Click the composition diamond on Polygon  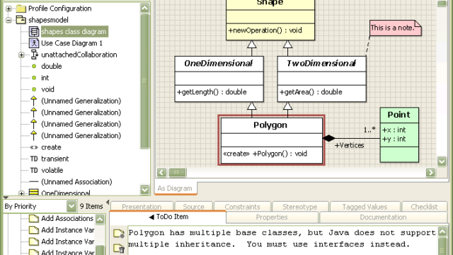(x=328, y=138)
